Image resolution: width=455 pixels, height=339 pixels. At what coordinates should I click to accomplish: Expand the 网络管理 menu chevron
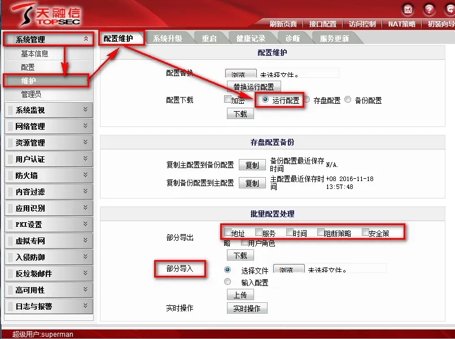click(x=85, y=126)
